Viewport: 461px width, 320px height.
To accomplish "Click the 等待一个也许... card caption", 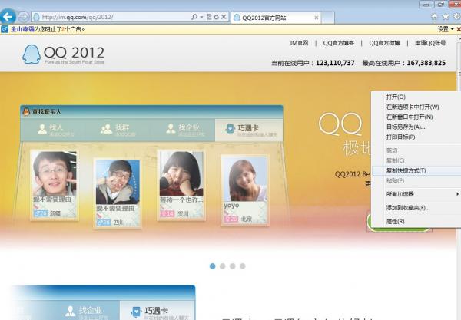I will tap(181, 200).
